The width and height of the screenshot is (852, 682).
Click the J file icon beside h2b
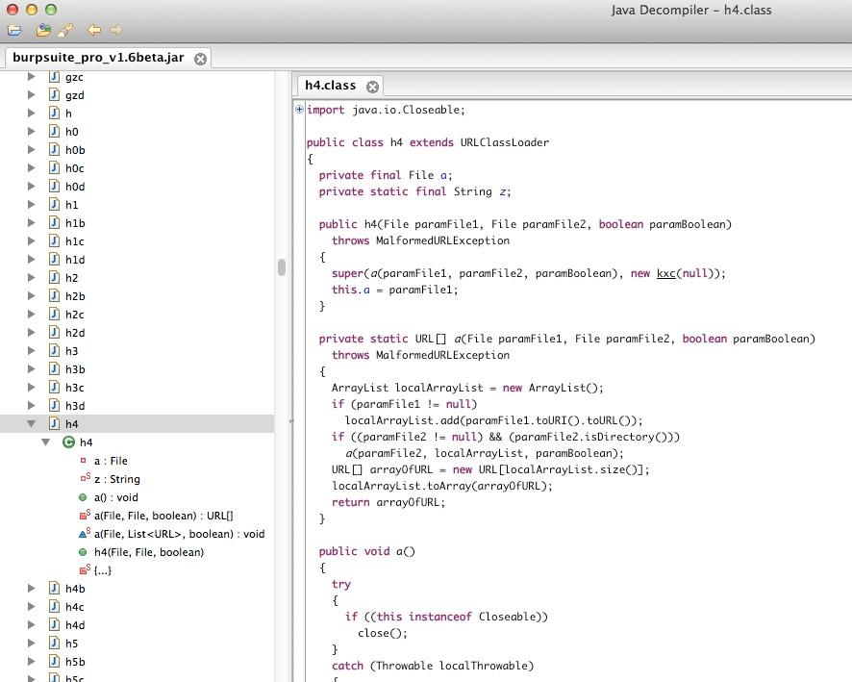(53, 296)
